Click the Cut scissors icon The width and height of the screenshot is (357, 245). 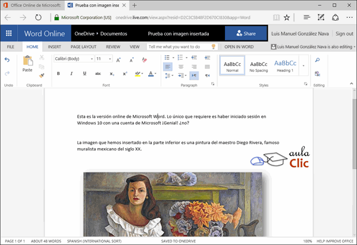coord(42,57)
